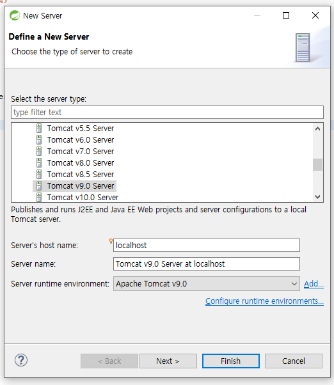
Task: Click the Finish button
Action: pos(230,361)
